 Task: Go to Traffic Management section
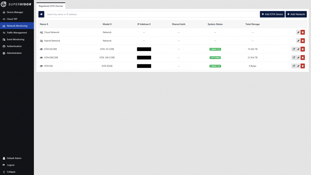point(17,33)
